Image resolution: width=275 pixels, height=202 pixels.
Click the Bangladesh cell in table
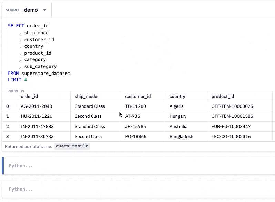pos(181,137)
